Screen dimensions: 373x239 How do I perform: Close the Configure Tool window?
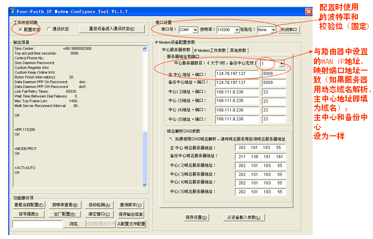point(309,11)
